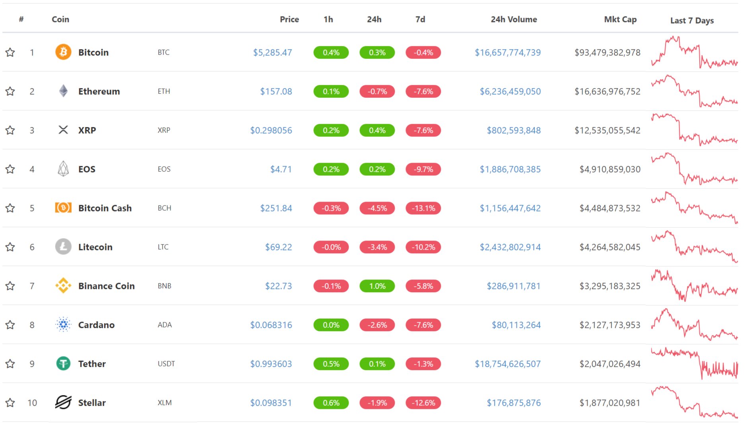Click Ethereum 24h volume $6,236,459,050
The height and width of the screenshot is (425, 747).
click(x=510, y=91)
